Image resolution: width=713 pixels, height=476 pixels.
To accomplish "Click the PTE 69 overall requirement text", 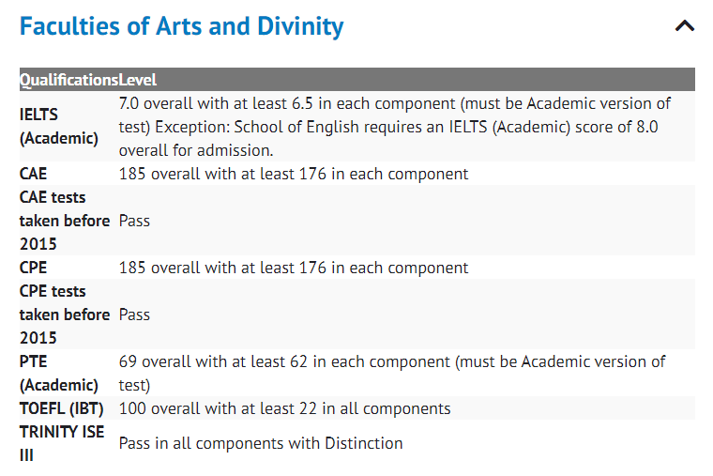I will point(391,373).
